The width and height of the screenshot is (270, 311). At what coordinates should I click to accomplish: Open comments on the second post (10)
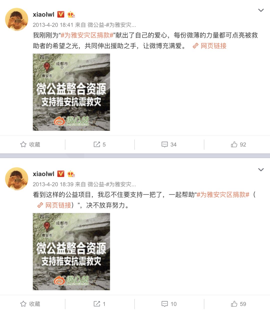(169, 304)
